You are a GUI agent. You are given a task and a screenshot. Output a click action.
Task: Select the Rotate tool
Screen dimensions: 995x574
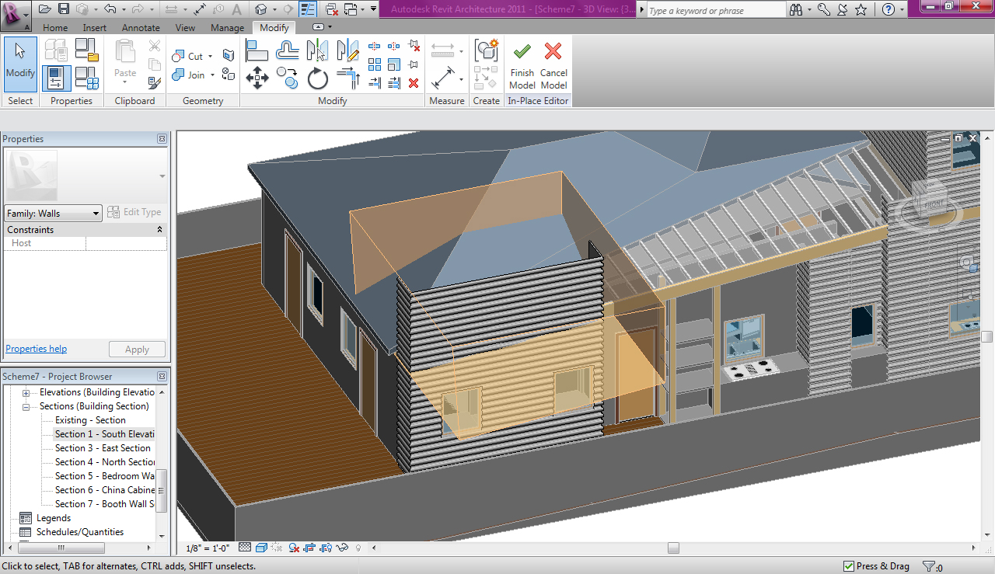[317, 78]
